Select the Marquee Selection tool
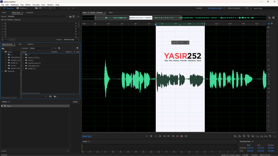Screen dimensions: 278x156 click(61, 8)
